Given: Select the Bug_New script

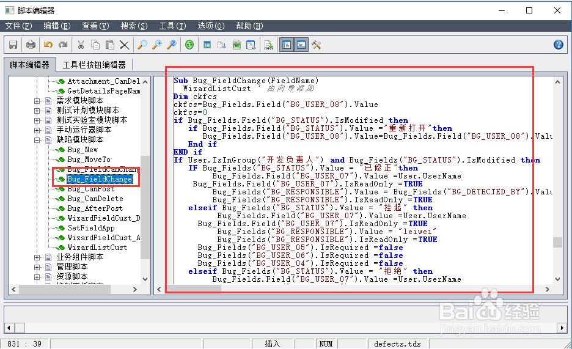Looking at the screenshot, I should [x=82, y=150].
